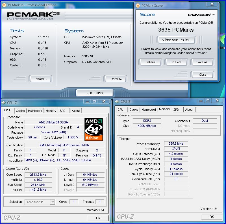
Task: Open Mainboard tab in left CPU-Z
Action: tap(35, 111)
